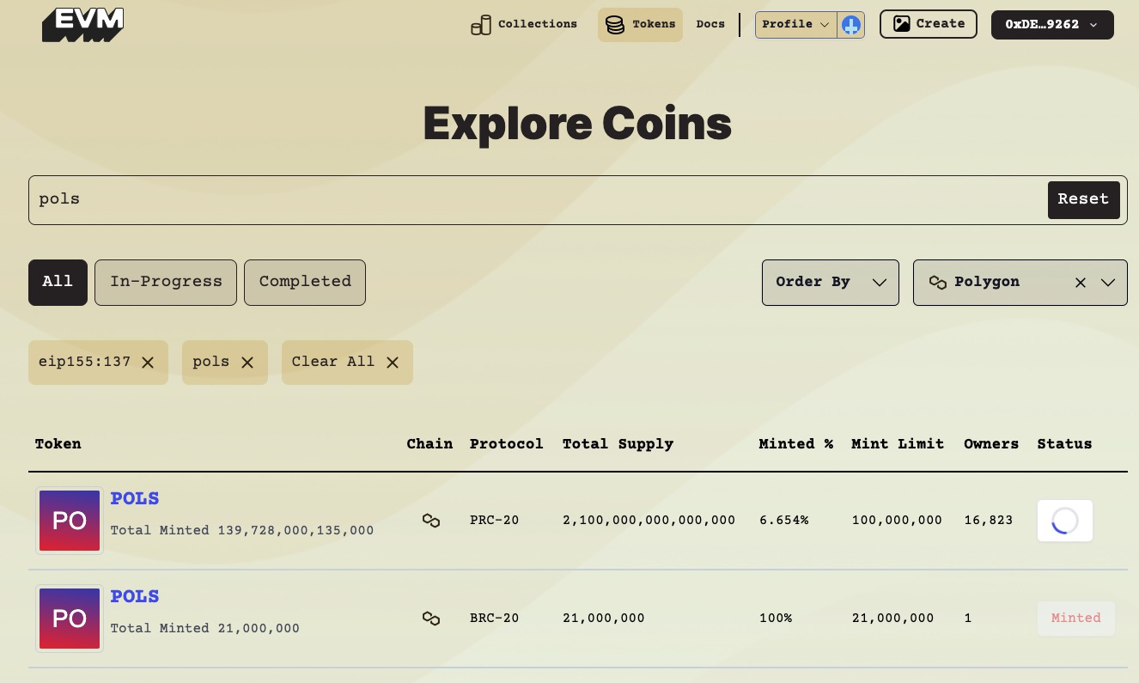1139x683 pixels.
Task: Clear the Polygon chain selection X
Action: 1081,283
